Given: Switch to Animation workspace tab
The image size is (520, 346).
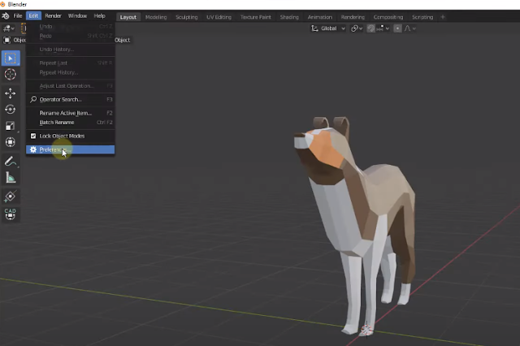Looking at the screenshot, I should tap(319, 17).
